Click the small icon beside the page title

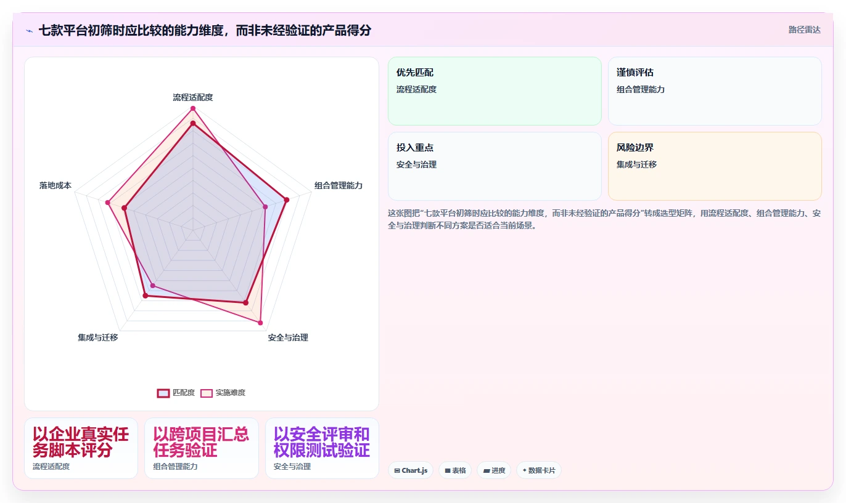click(x=29, y=31)
